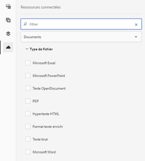
Task: Select the Hypertexte HTML checkbox
Action: tap(28, 114)
